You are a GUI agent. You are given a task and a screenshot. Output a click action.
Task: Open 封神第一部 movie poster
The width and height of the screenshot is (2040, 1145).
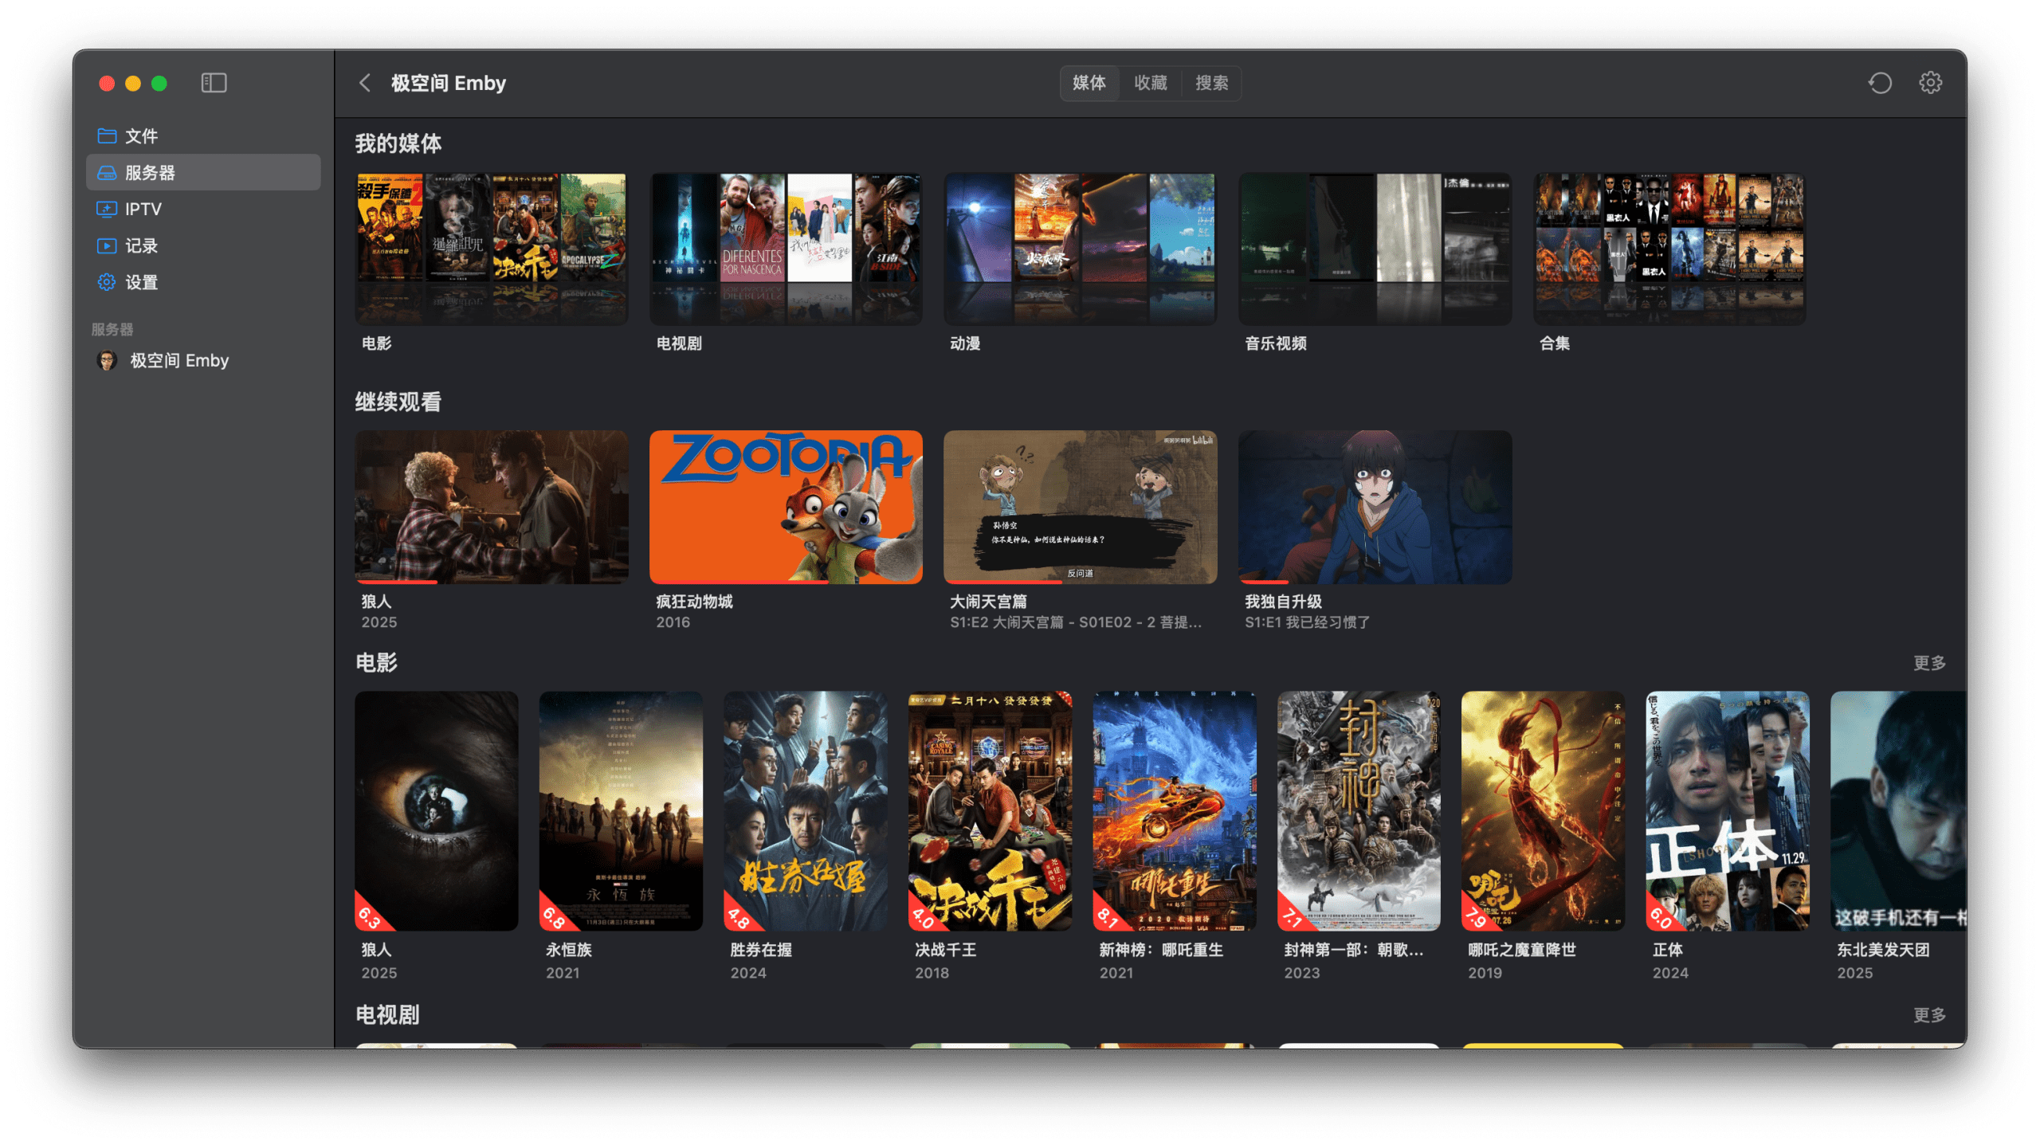click(x=1359, y=811)
